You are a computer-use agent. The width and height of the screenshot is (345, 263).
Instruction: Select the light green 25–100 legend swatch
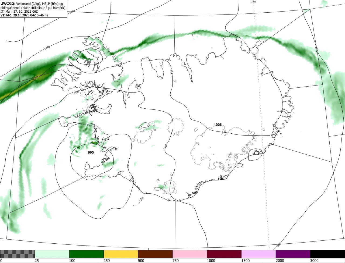[x=52, y=254]
